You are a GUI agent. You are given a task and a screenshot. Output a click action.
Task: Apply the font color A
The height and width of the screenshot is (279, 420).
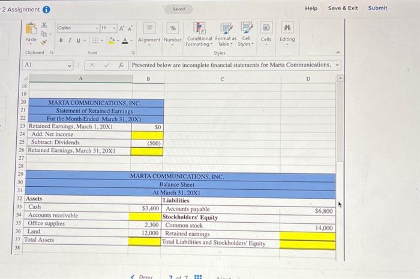[125, 41]
